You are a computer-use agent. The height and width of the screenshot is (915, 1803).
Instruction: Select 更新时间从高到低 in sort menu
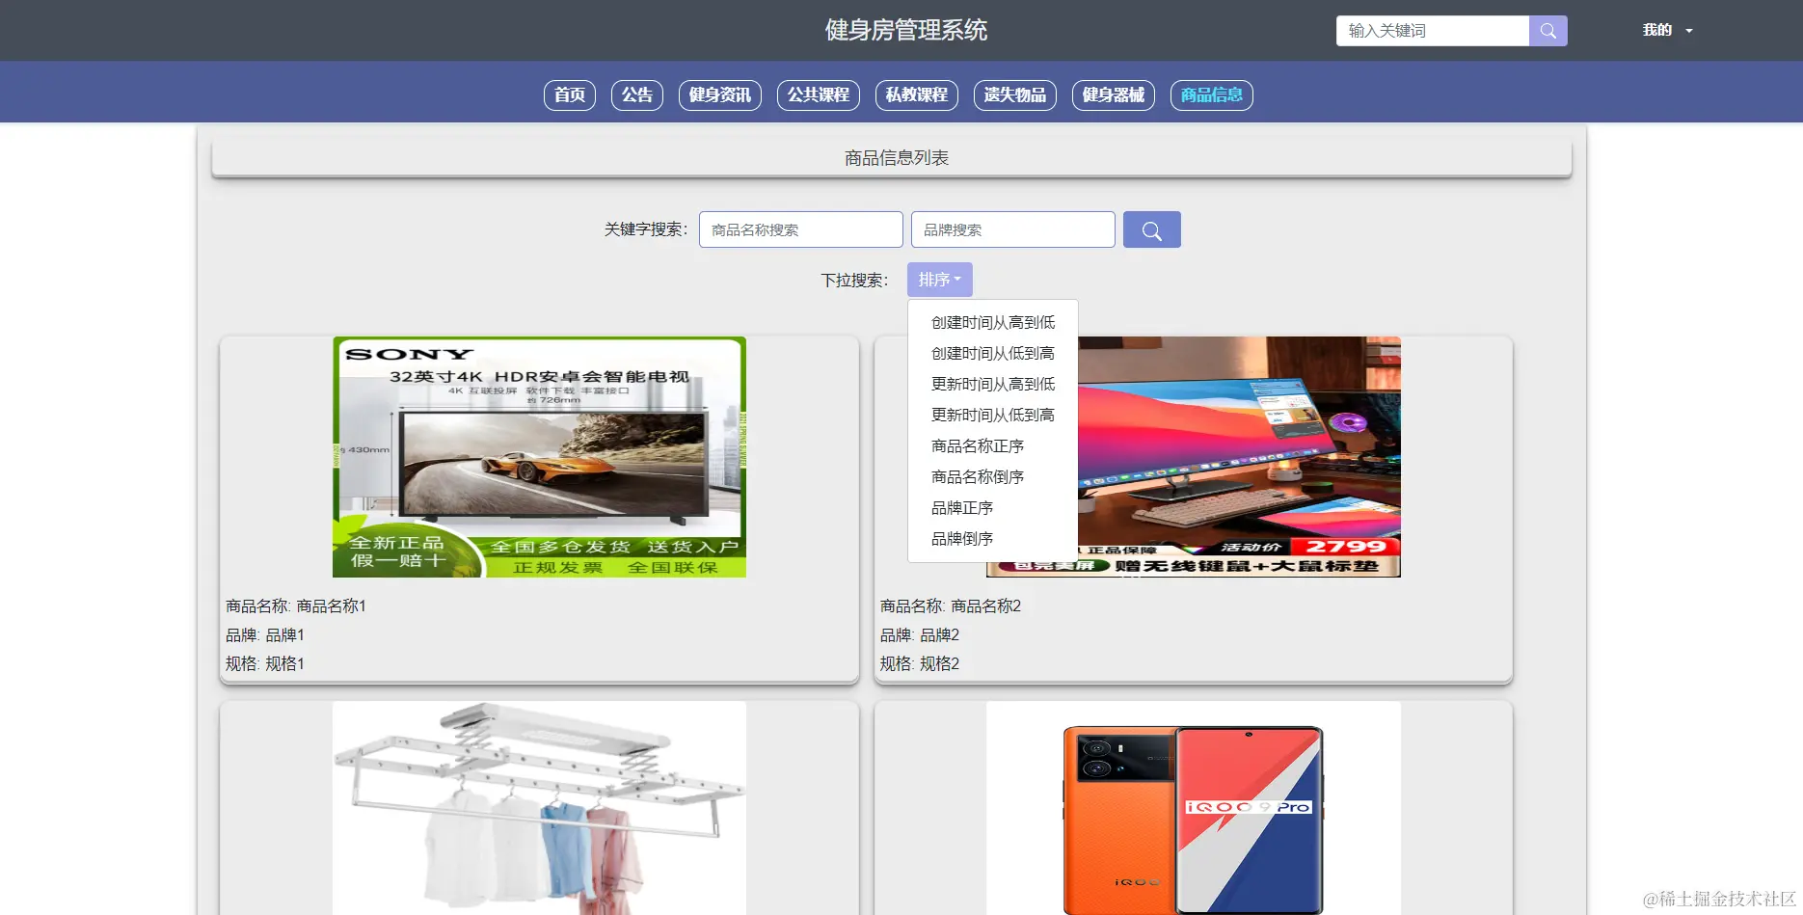pyautogui.click(x=993, y=384)
